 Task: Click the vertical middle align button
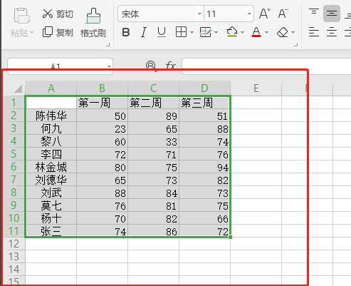pos(332,14)
